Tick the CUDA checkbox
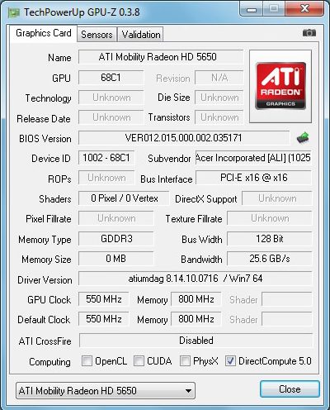 click(139, 361)
